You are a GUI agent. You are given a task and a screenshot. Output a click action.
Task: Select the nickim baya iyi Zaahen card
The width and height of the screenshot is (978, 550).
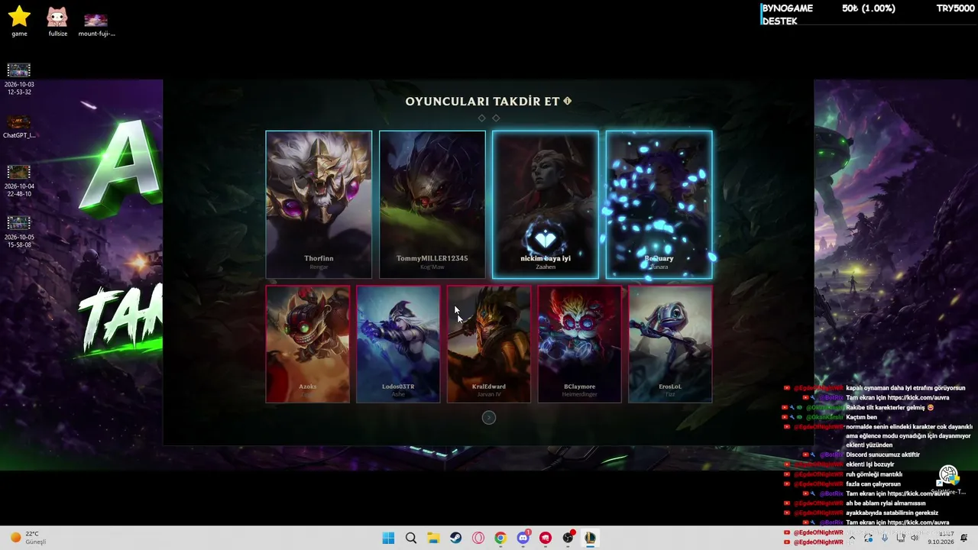point(546,205)
